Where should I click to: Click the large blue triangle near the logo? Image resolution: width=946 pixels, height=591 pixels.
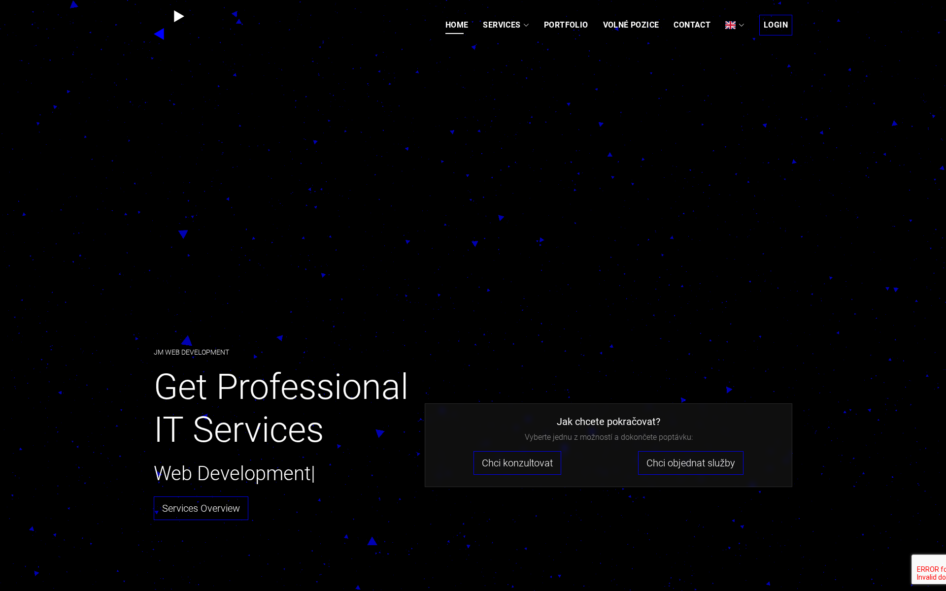pos(159,34)
